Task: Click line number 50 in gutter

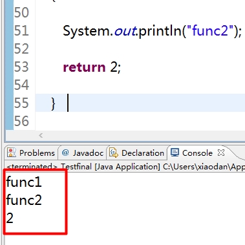Action: point(21,12)
